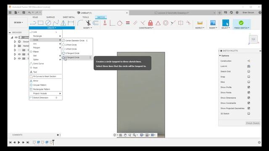Pick the Rectangle tool in the toolbar
269x151 pixels.
(x=40, y=23)
